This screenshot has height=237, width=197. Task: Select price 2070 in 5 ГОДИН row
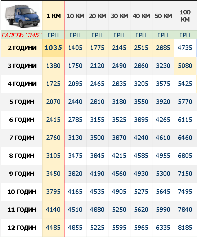53,102
